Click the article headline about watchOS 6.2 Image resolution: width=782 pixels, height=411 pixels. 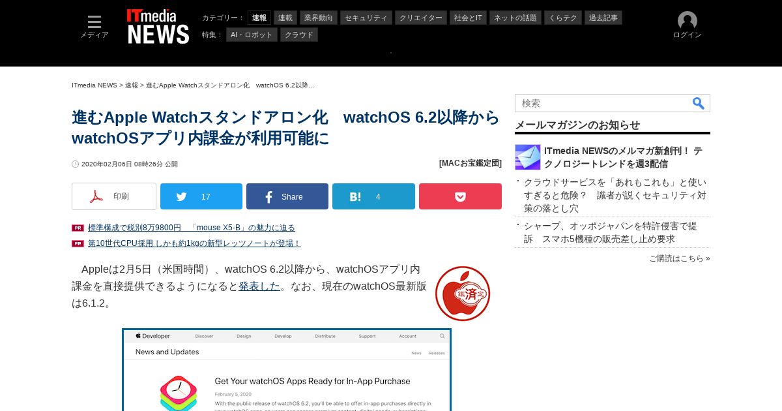pos(286,128)
